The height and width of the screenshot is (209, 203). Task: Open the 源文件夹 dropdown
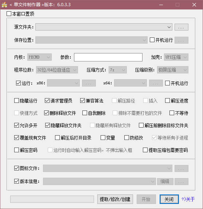(104, 27)
